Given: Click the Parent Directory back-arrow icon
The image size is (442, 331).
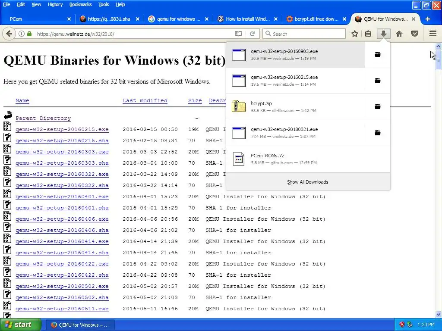Looking at the screenshot, I should pyautogui.click(x=8, y=115).
